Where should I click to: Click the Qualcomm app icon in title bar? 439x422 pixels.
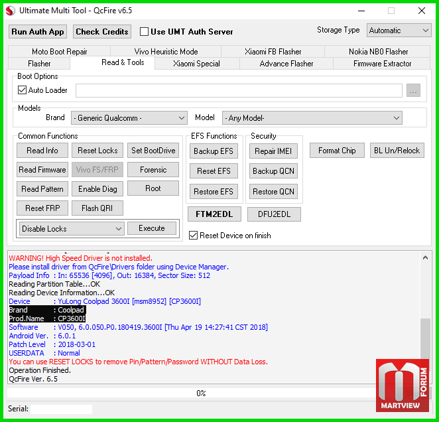tap(11, 11)
